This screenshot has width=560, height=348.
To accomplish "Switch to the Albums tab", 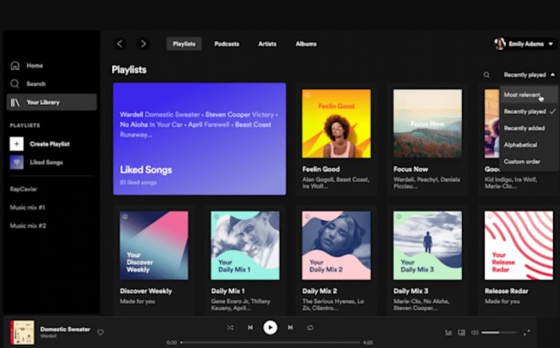I will point(306,43).
